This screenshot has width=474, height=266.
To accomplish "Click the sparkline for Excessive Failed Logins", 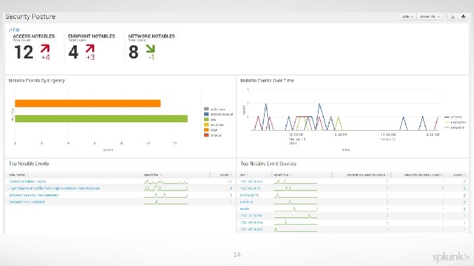I will tap(166, 181).
